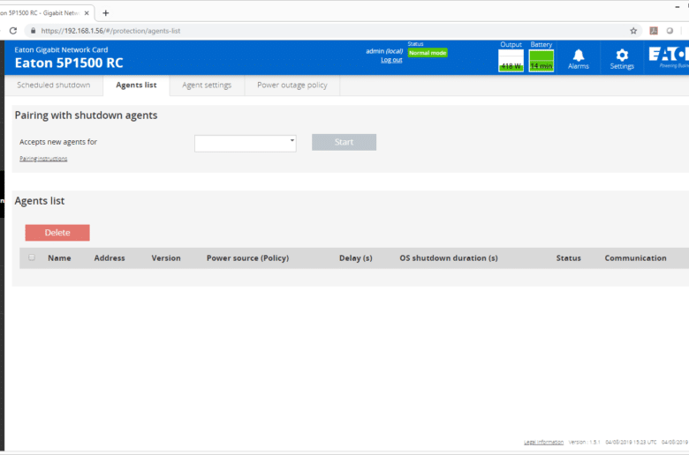This screenshot has width=689, height=455.
Task: Click the Communication column header
Action: (635, 258)
